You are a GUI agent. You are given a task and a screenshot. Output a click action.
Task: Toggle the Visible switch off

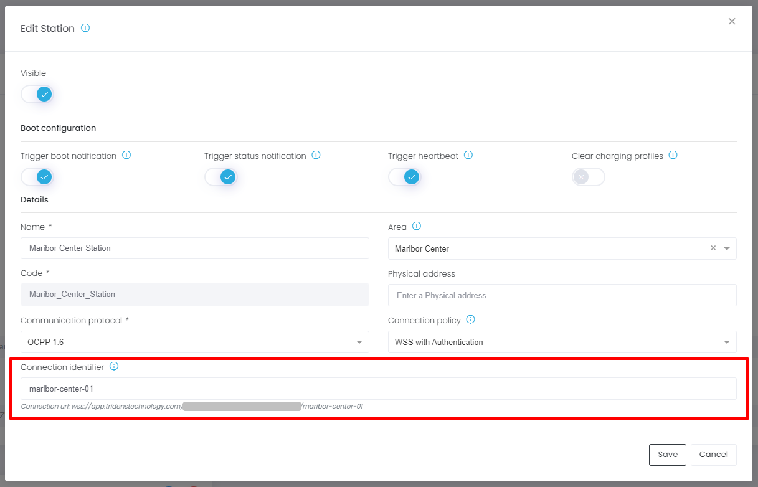point(37,94)
